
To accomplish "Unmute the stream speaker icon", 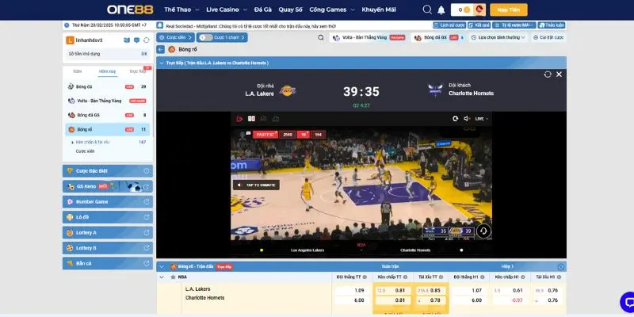I will click(x=467, y=119).
